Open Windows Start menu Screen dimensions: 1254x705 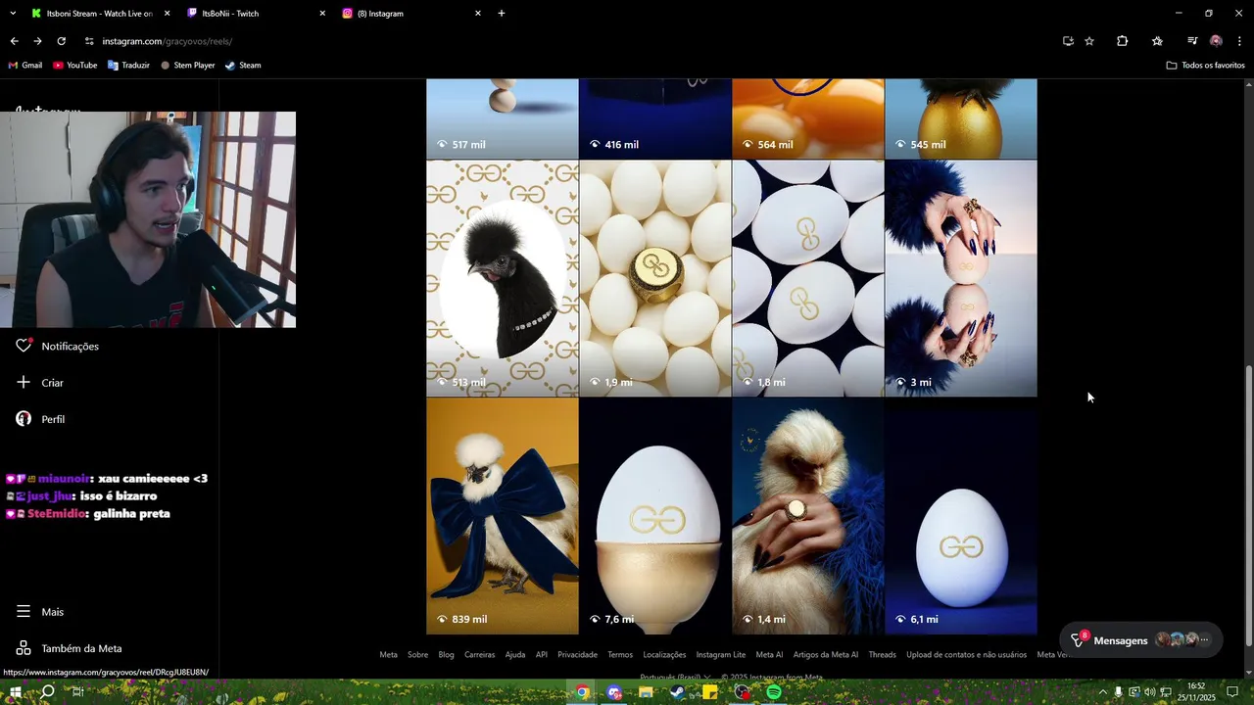click(x=15, y=692)
